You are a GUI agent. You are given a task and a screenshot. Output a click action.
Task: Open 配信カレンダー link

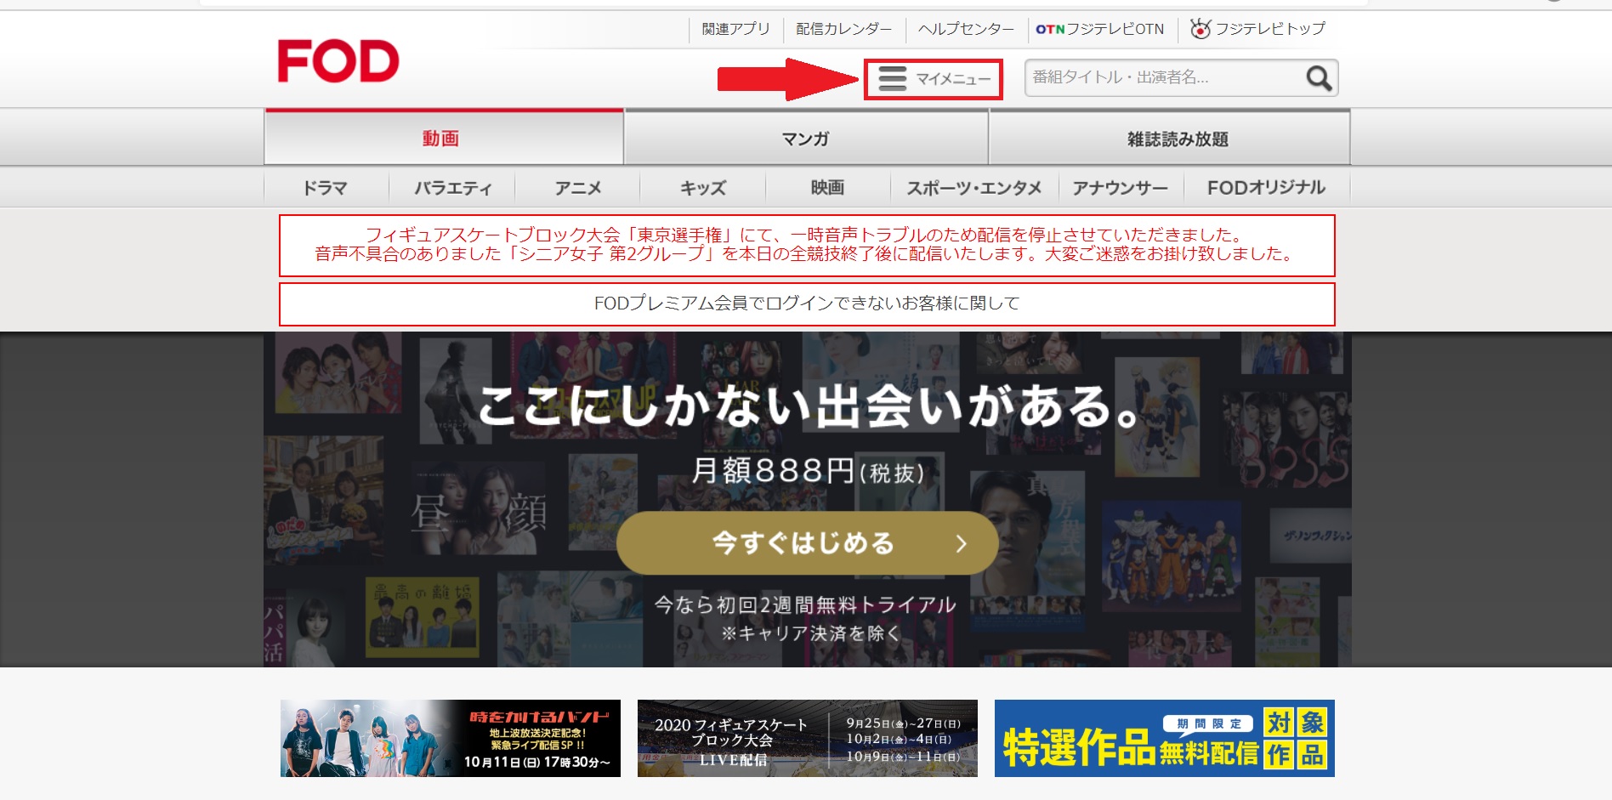[x=843, y=29]
